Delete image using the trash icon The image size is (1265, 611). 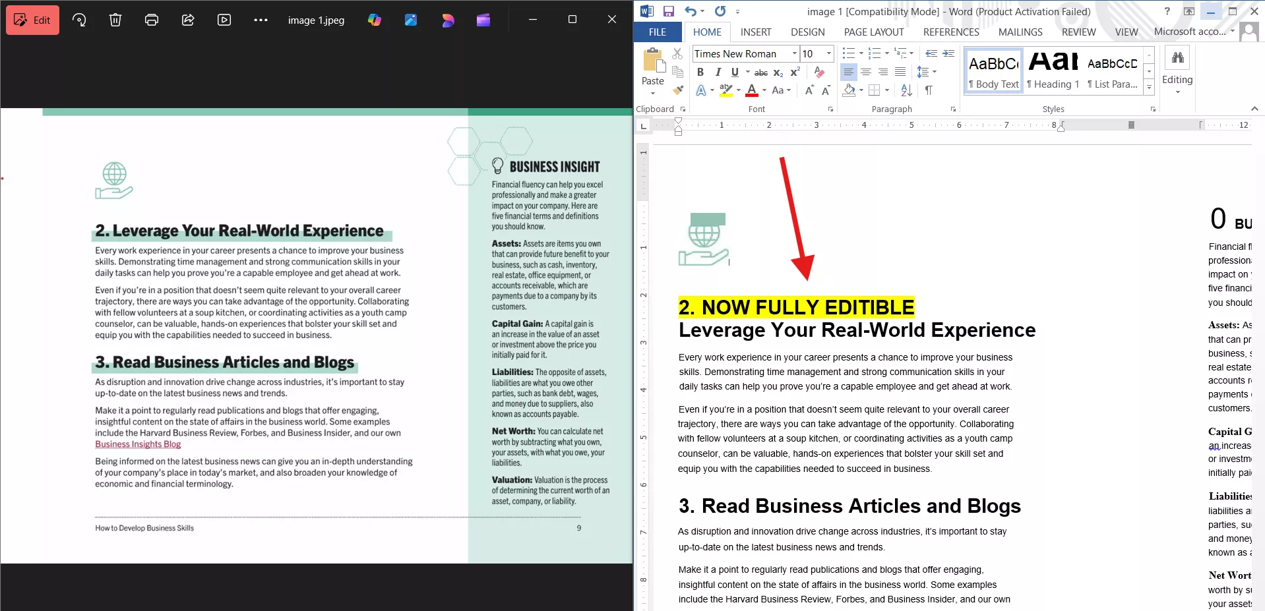115,20
